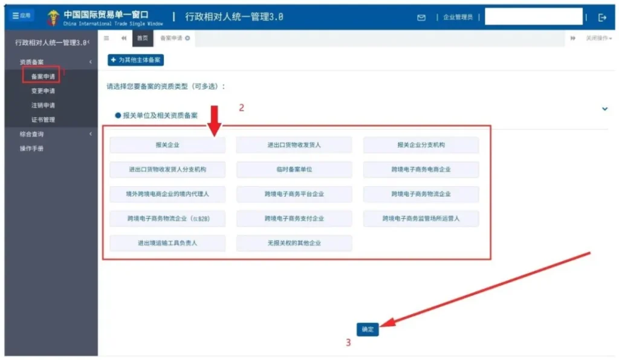Collapse the 报关单位及相关资质备案 section chevron
619x360 pixels.
[604, 109]
